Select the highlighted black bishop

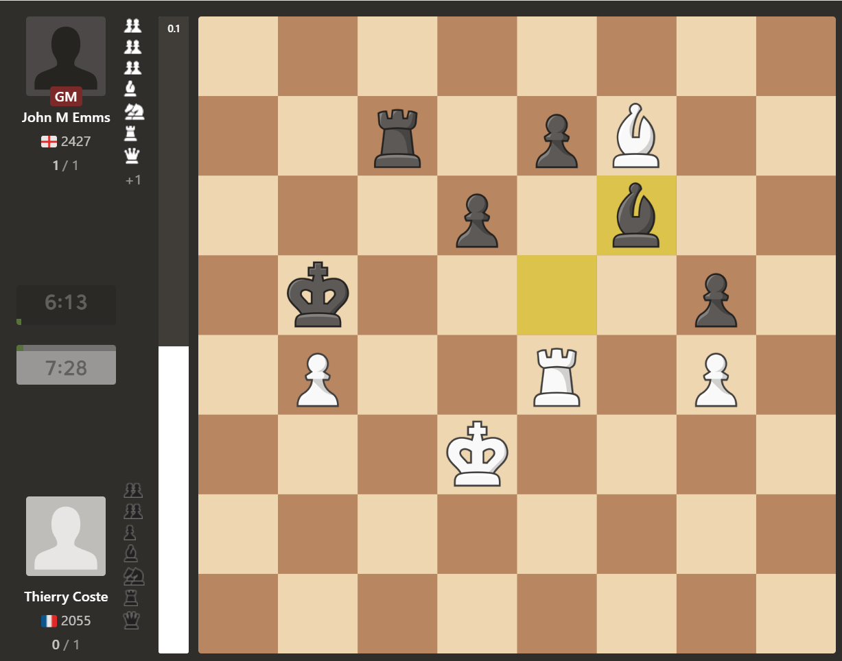[636, 215]
